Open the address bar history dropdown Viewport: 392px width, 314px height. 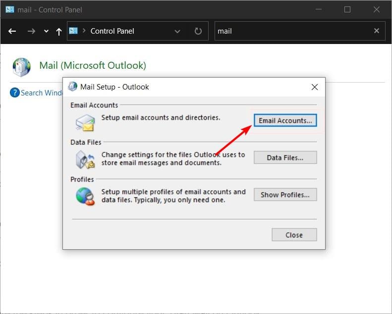click(x=177, y=32)
